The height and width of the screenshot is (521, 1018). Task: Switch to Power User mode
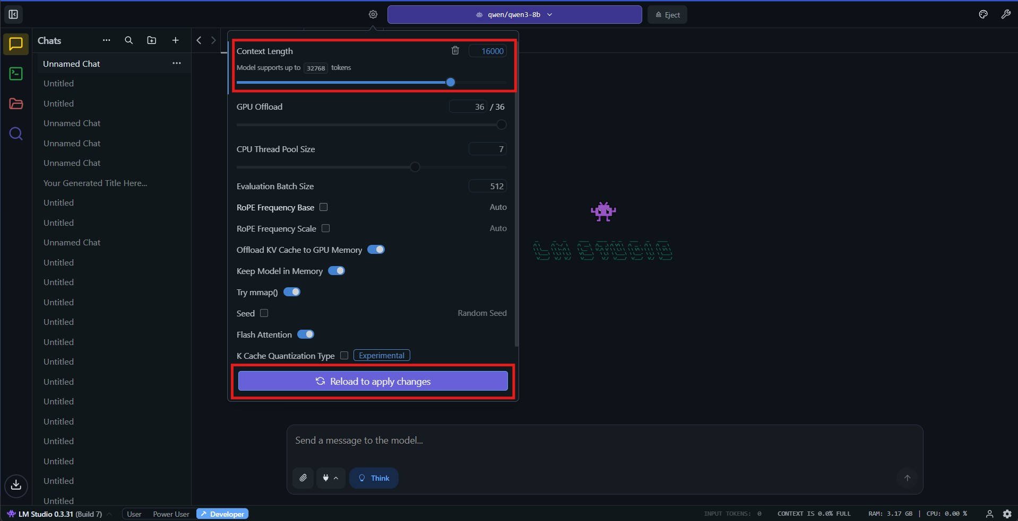170,514
